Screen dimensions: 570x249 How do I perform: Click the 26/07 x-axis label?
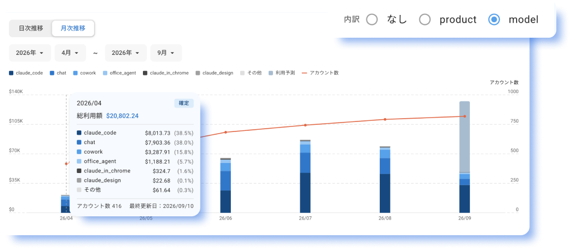pyautogui.click(x=305, y=218)
